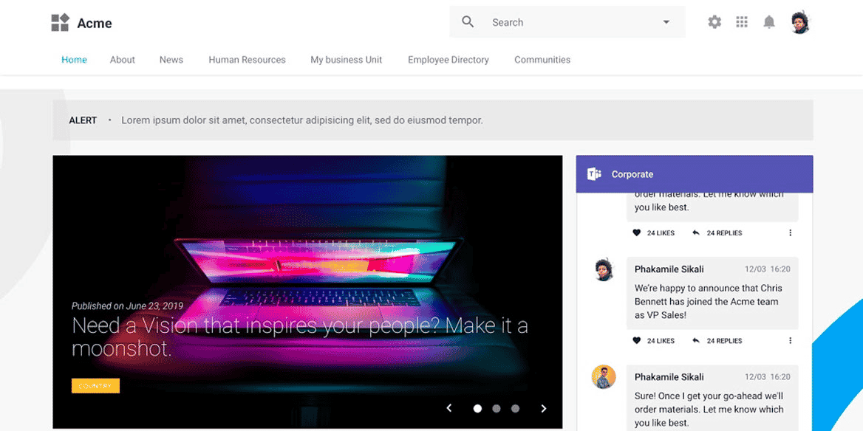Open the notifications bell icon

(x=769, y=22)
